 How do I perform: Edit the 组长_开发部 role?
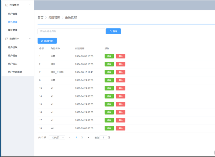point(109,72)
